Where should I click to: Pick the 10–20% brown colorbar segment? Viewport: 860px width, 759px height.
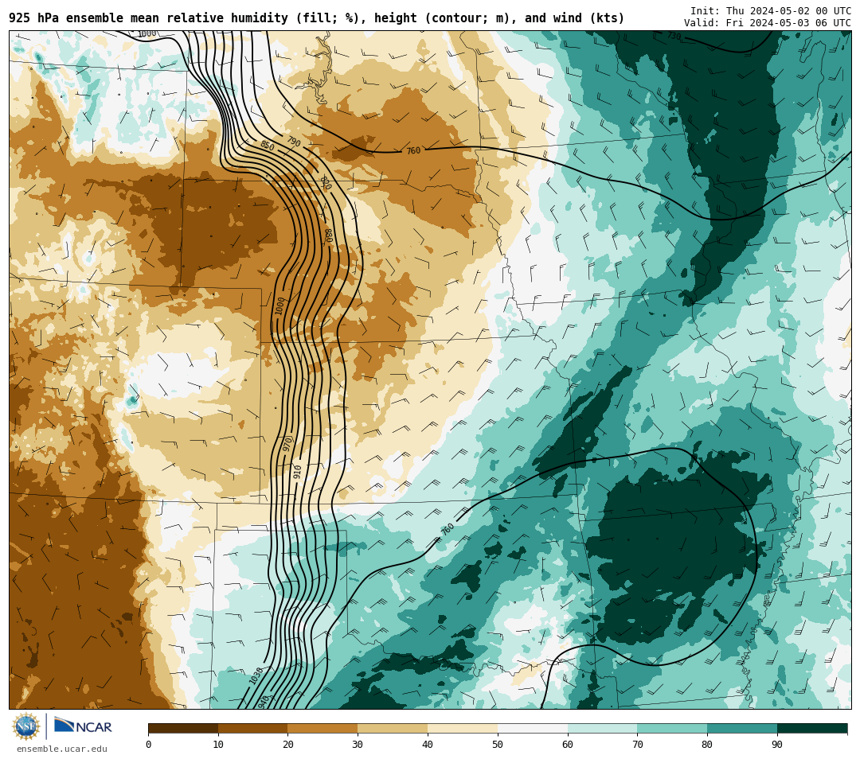tap(253, 728)
